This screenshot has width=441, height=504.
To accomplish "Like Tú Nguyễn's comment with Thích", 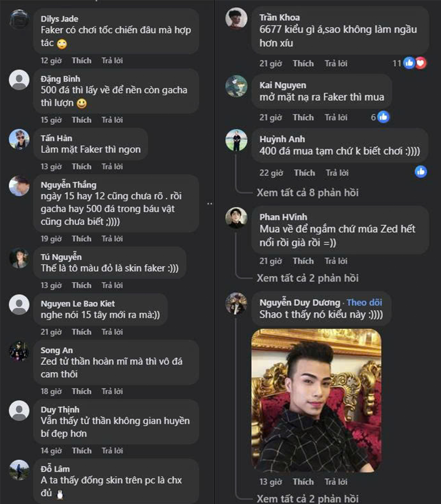I will click(x=81, y=285).
